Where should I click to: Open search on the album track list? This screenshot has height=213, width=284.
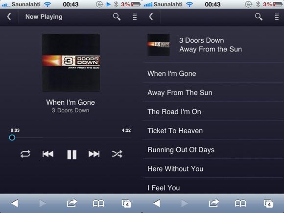pos(259,17)
